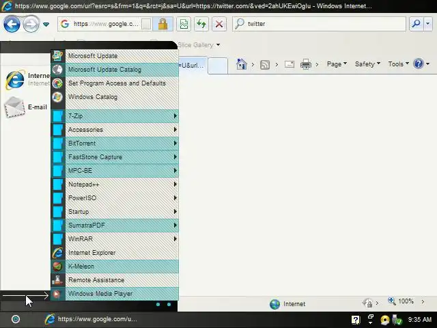This screenshot has height=328, width=437.
Task: Click the safely remove hardware tray icon
Action: pos(396,320)
